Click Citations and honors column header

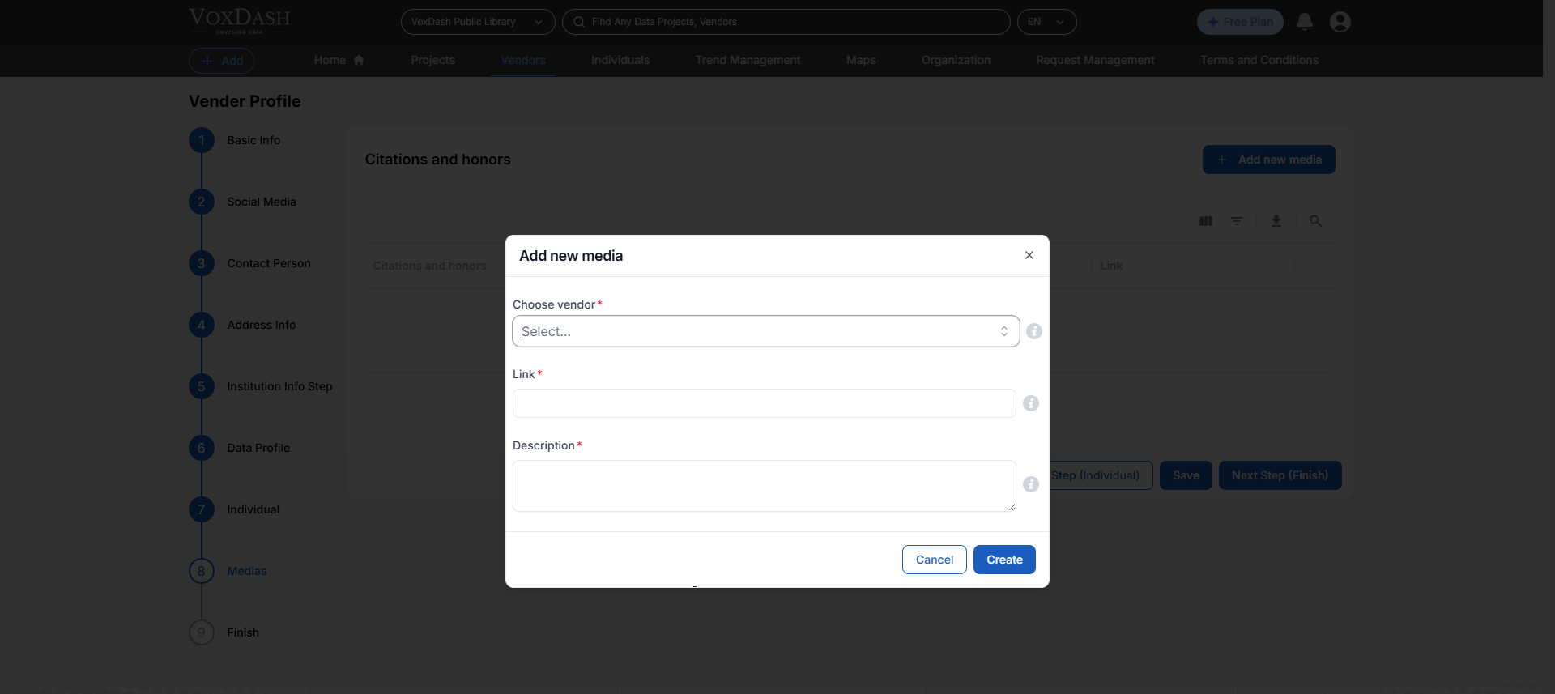point(429,266)
